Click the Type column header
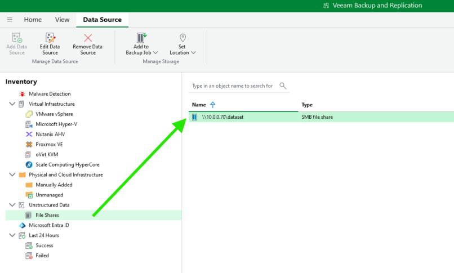The width and height of the screenshot is (454, 273). (x=307, y=105)
